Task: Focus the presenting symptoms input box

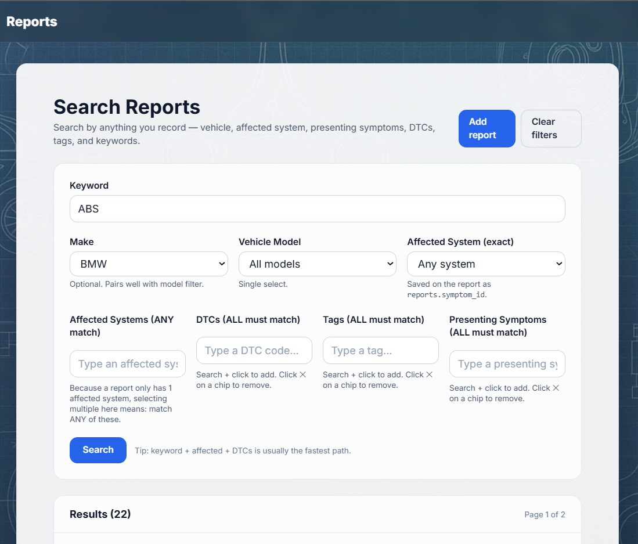Action: [507, 363]
